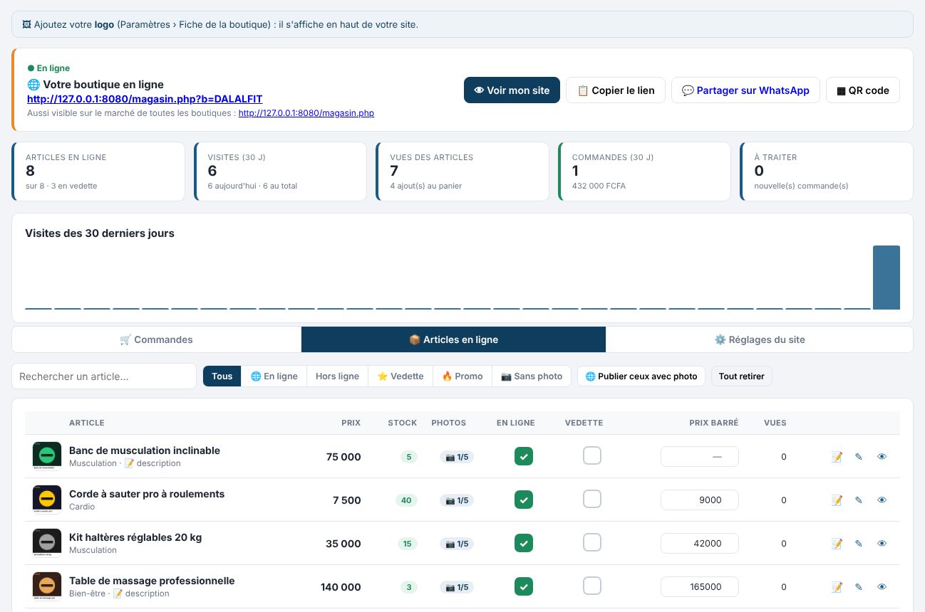Uncheck En ligne for Corde à sauter pro
This screenshot has width=925, height=612.
point(524,500)
